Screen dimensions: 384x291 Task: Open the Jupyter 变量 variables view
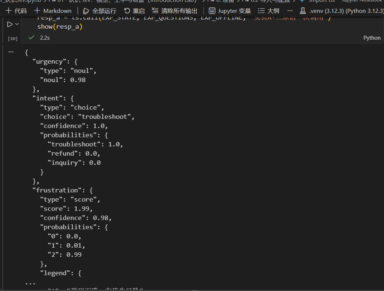click(x=230, y=11)
